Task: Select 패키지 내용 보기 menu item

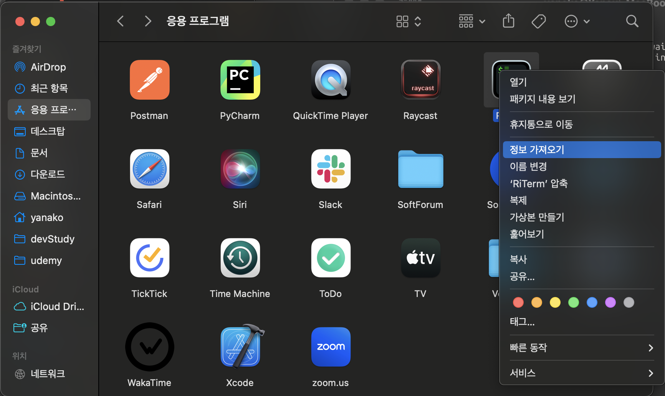Action: coord(582,99)
